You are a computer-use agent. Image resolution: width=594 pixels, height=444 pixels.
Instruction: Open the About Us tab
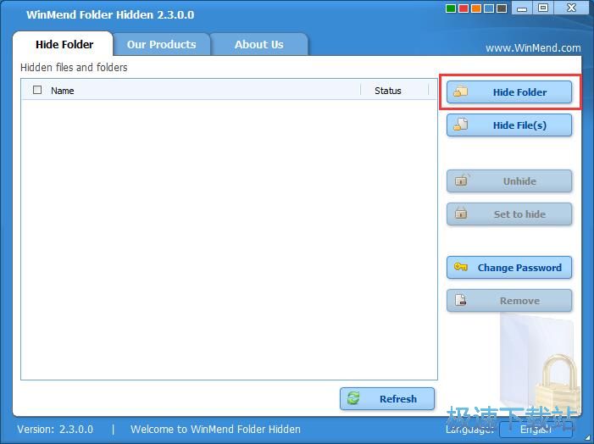259,44
